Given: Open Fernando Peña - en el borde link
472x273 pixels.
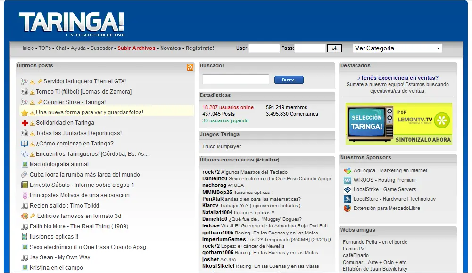Looking at the screenshot, I should (x=375, y=242).
